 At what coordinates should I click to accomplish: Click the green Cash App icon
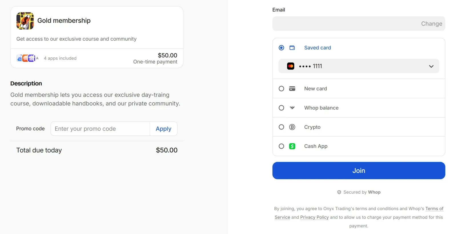292,146
